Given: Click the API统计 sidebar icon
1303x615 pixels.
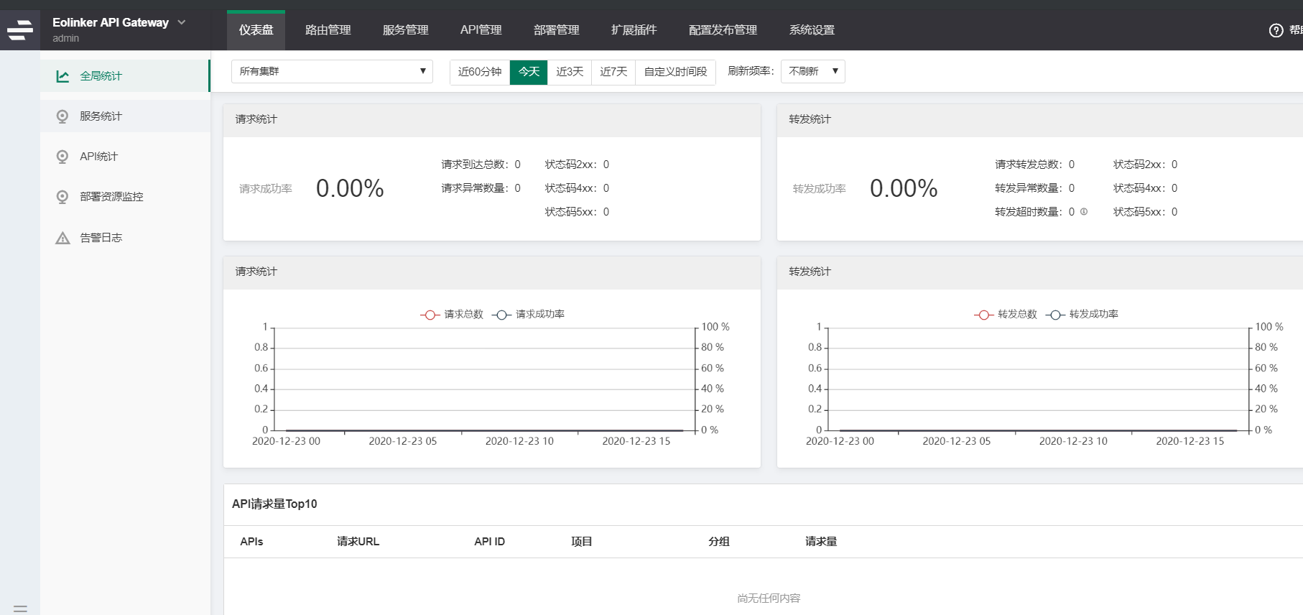Looking at the screenshot, I should click(x=62, y=157).
